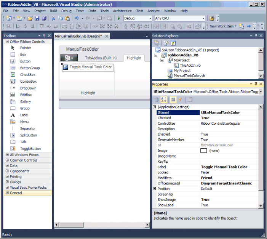Viewport: 267px width, 239px height.
Task: Click the Open File folder icon
Action: [30, 18]
